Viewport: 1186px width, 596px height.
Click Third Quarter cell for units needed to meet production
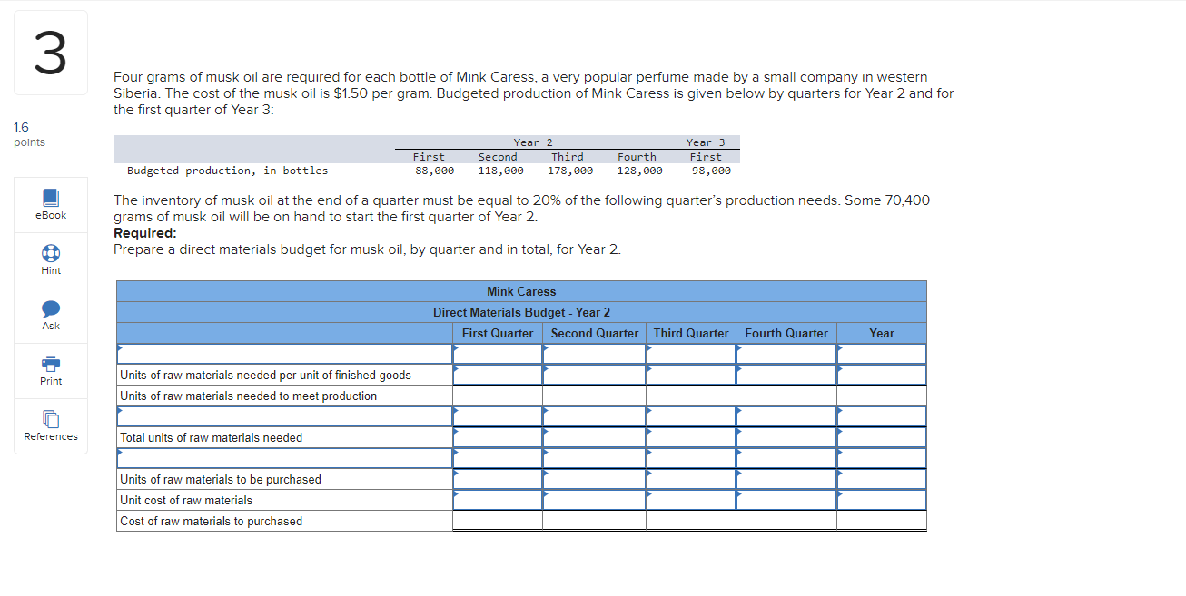tap(691, 396)
